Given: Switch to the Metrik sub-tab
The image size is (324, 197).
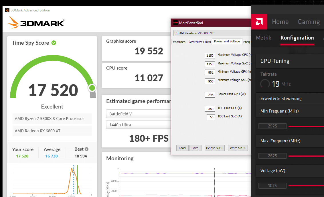Looking at the screenshot, I should [x=263, y=38].
